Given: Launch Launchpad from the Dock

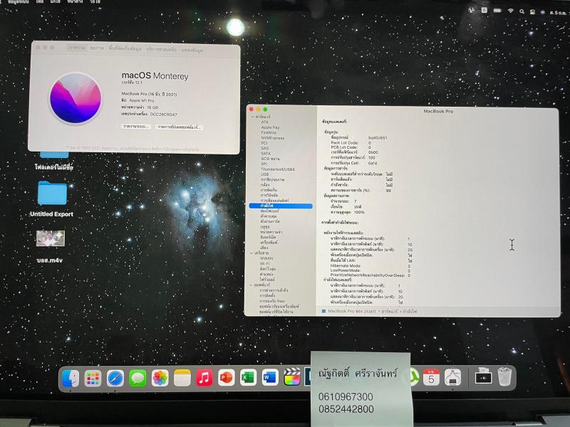Looking at the screenshot, I should [93, 379].
